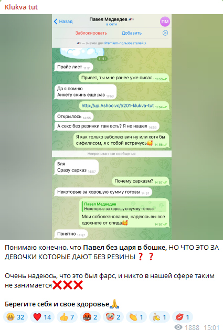Click the Заблокировать button

click(x=91, y=33)
